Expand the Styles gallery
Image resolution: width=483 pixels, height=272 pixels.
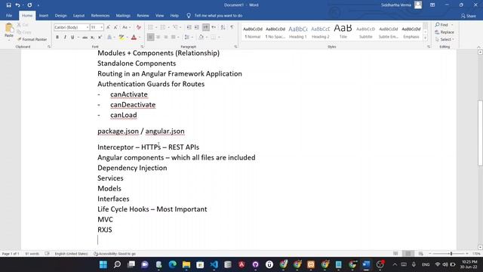tap(426, 38)
